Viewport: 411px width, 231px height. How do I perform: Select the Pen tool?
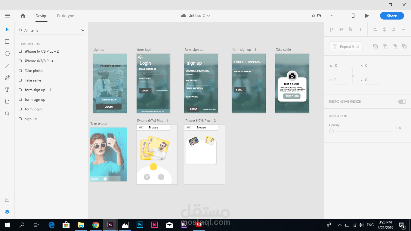pyautogui.click(x=7, y=78)
